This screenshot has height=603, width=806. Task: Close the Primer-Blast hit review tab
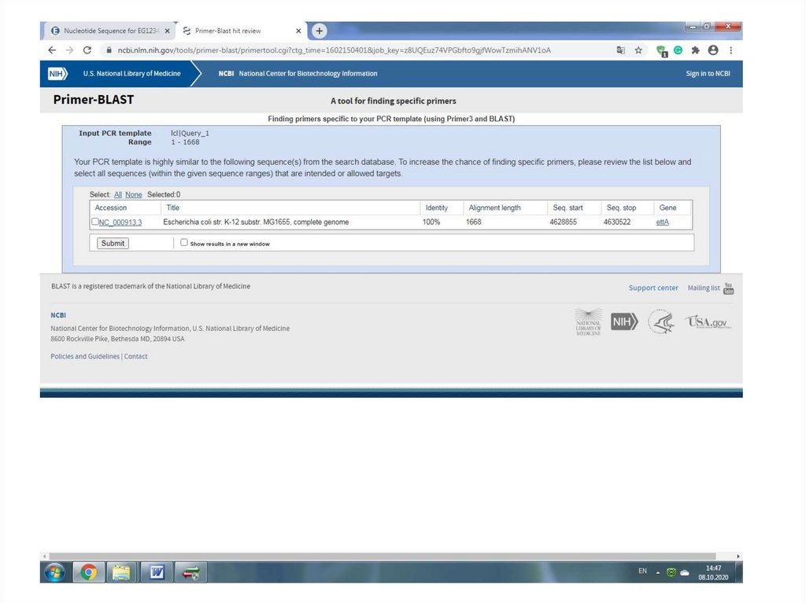coord(298,31)
